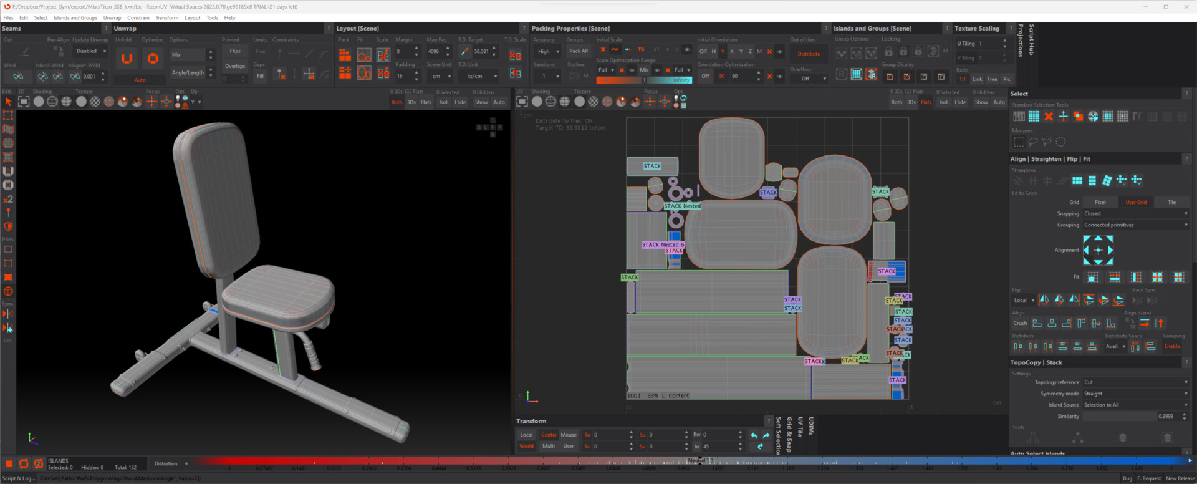Click the Scale Optimization Range gradient slider
The height and width of the screenshot is (484, 1197).
pyautogui.click(x=644, y=80)
